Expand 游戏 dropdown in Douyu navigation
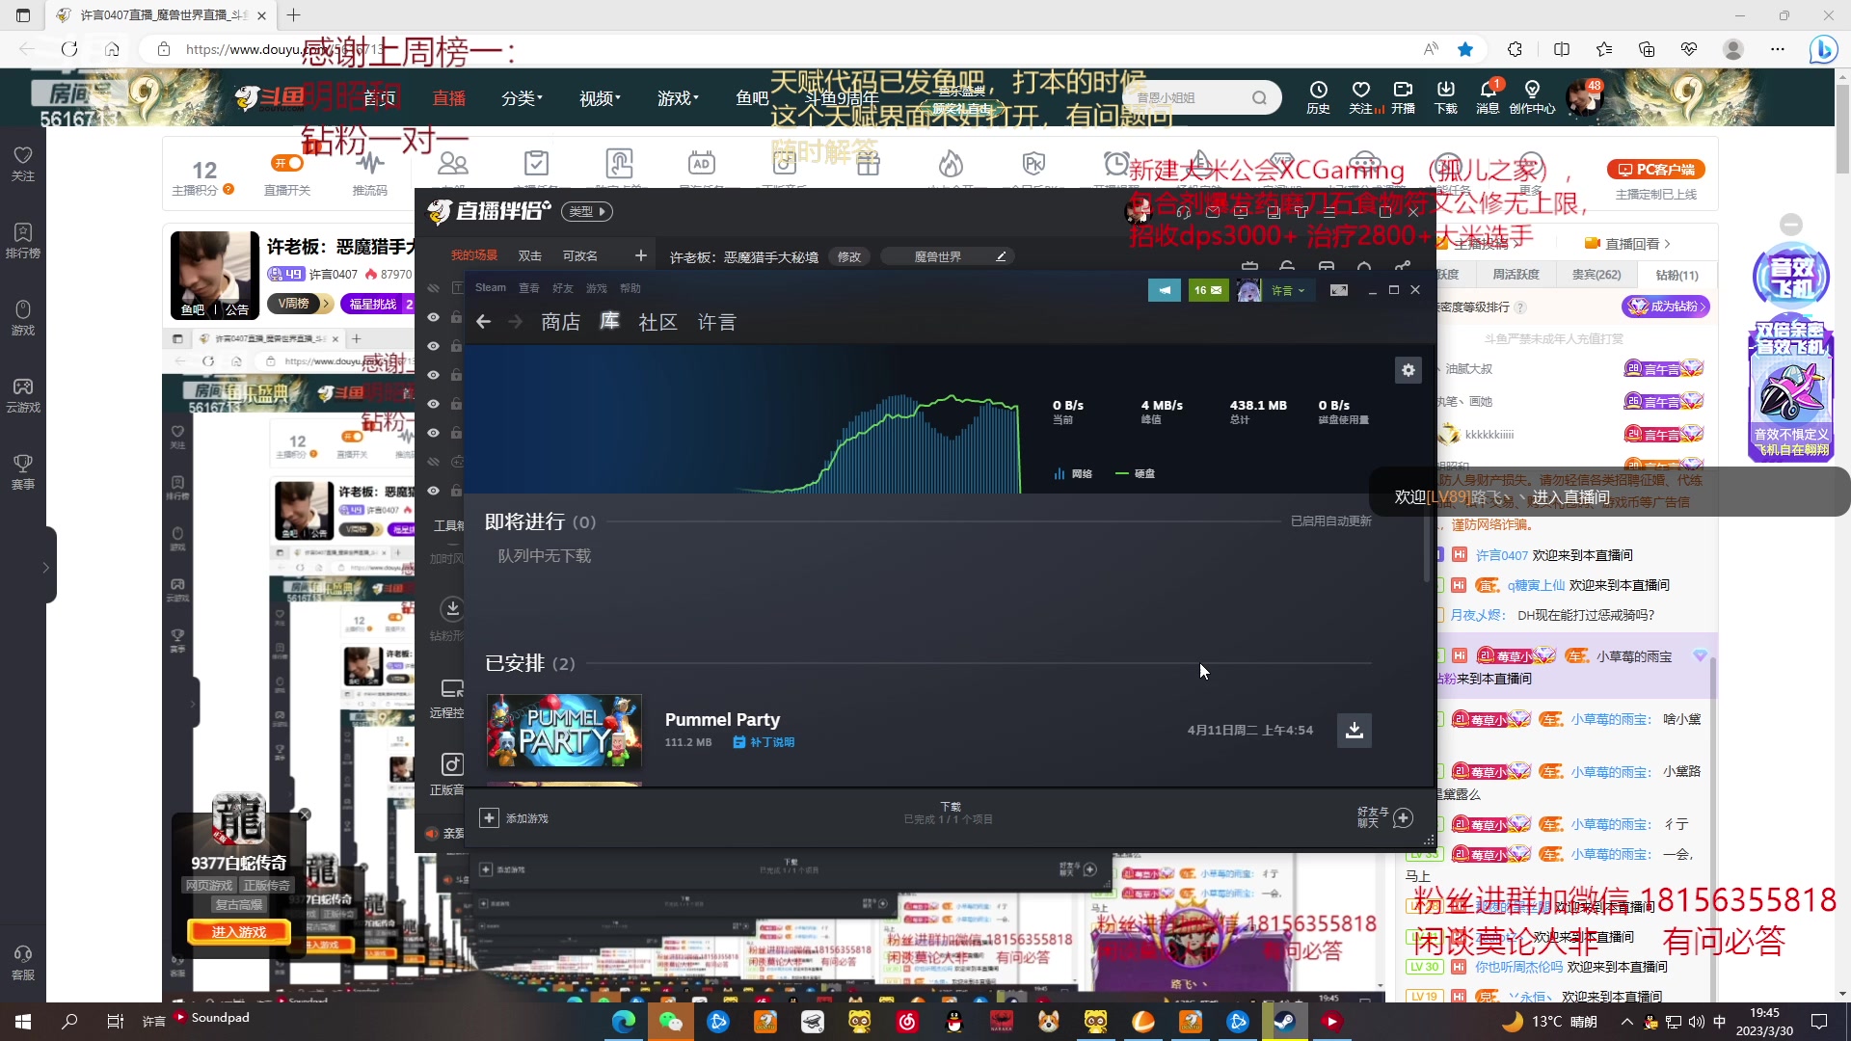 coord(678,98)
